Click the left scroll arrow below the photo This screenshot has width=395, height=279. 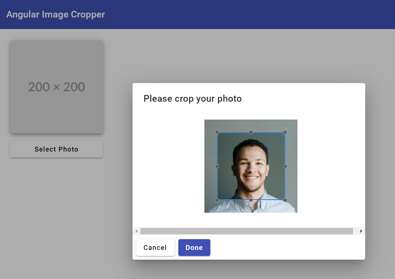coord(136,231)
